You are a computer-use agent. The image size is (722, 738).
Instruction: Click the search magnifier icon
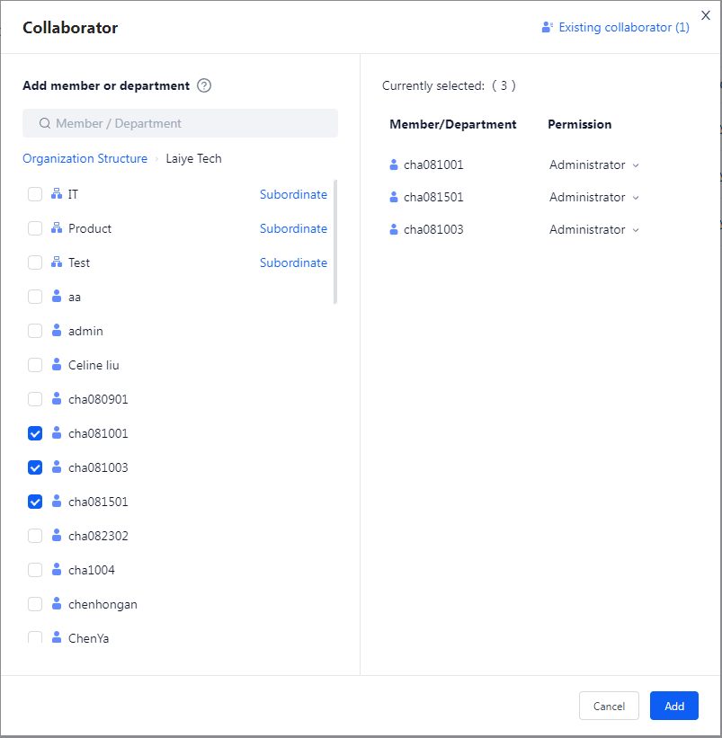click(45, 124)
